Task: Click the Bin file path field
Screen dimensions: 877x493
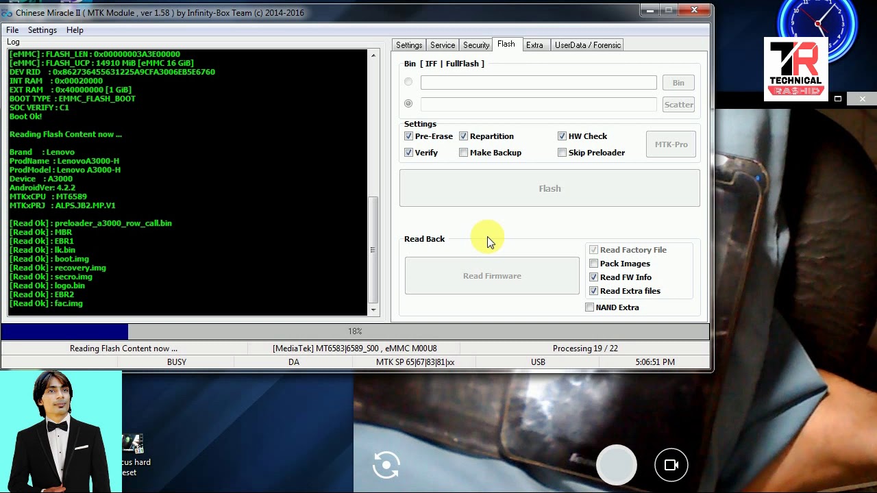Action: click(x=539, y=83)
